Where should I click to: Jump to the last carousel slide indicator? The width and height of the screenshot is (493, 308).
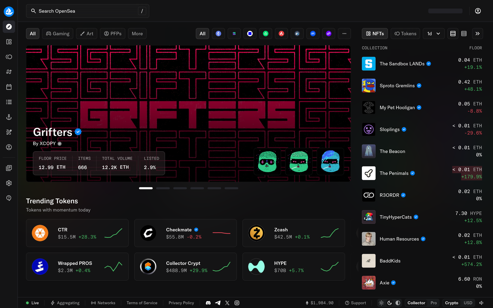(231, 188)
